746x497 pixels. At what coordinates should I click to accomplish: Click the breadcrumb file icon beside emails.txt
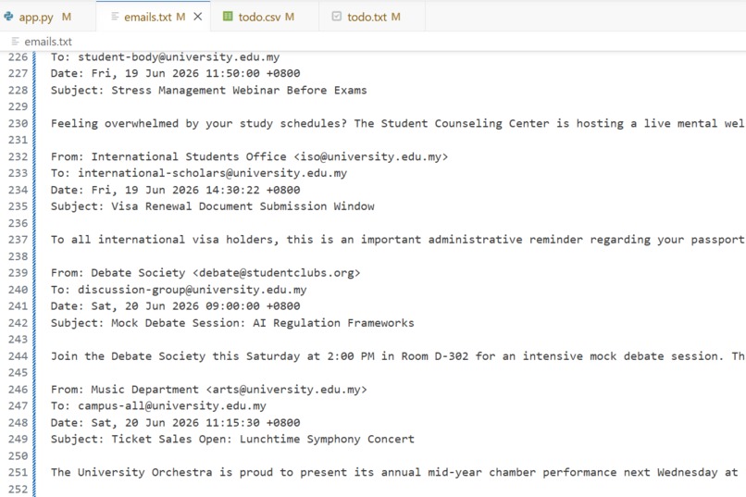point(15,42)
